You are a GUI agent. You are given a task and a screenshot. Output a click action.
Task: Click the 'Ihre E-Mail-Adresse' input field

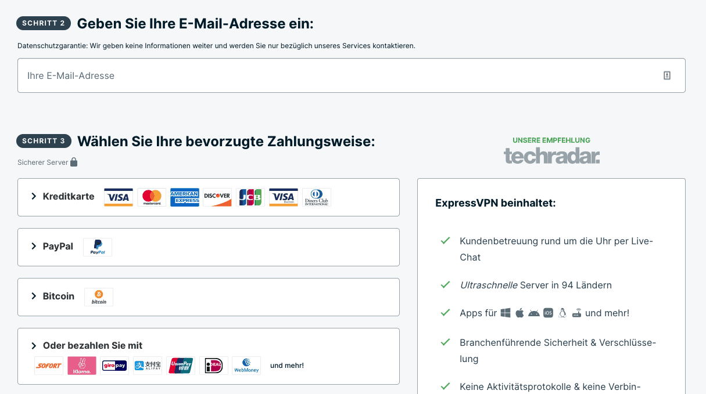point(352,75)
